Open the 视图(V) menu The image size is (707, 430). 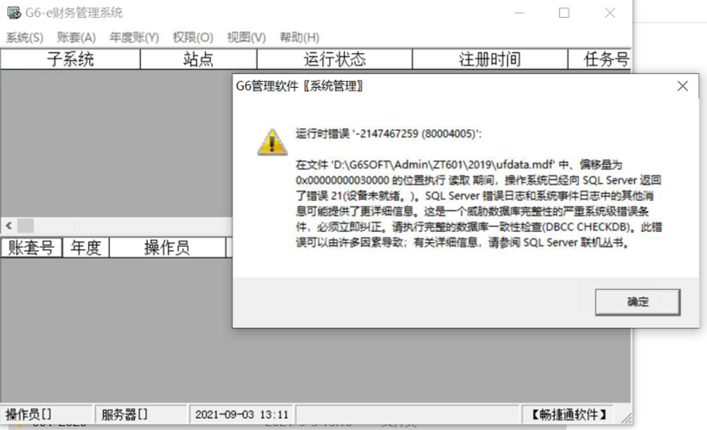246,37
